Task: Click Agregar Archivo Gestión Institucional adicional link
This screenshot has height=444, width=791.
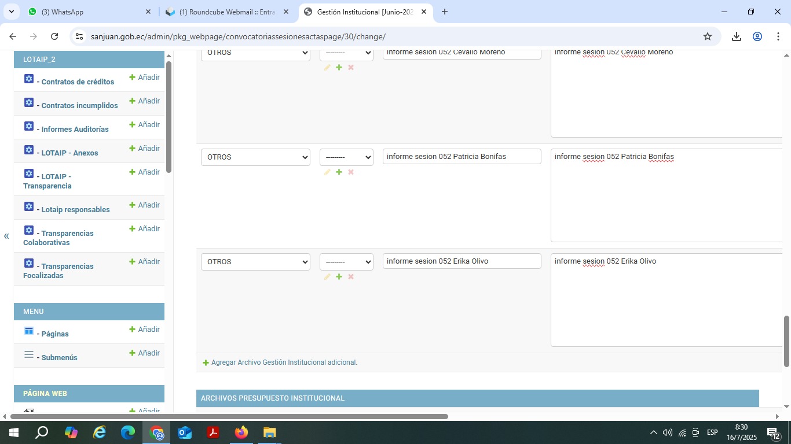Action: pos(284,362)
